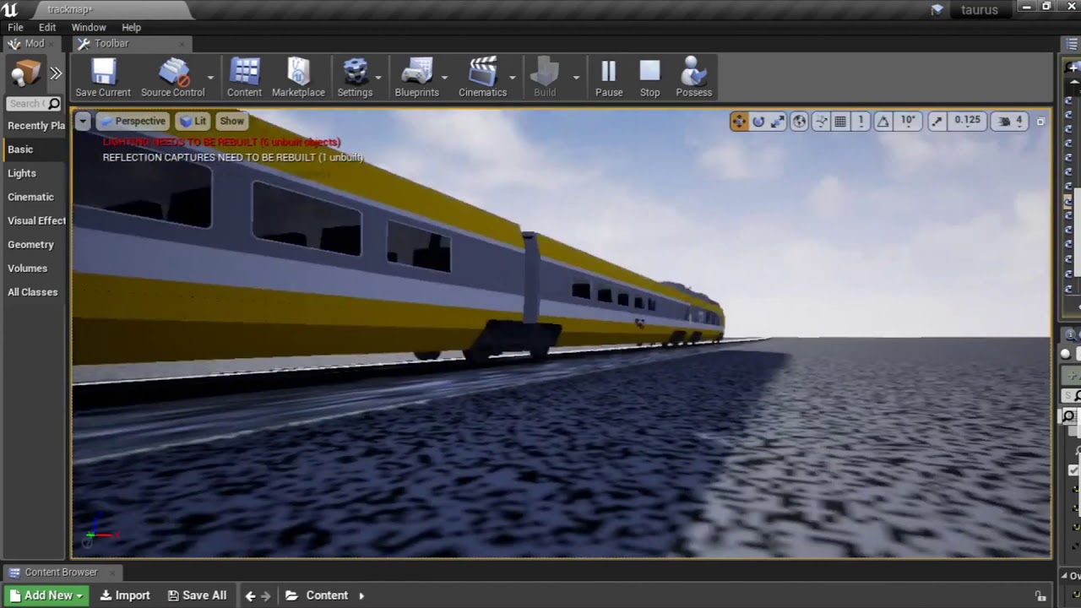
Task: Toggle grid snapping
Action: pos(840,122)
